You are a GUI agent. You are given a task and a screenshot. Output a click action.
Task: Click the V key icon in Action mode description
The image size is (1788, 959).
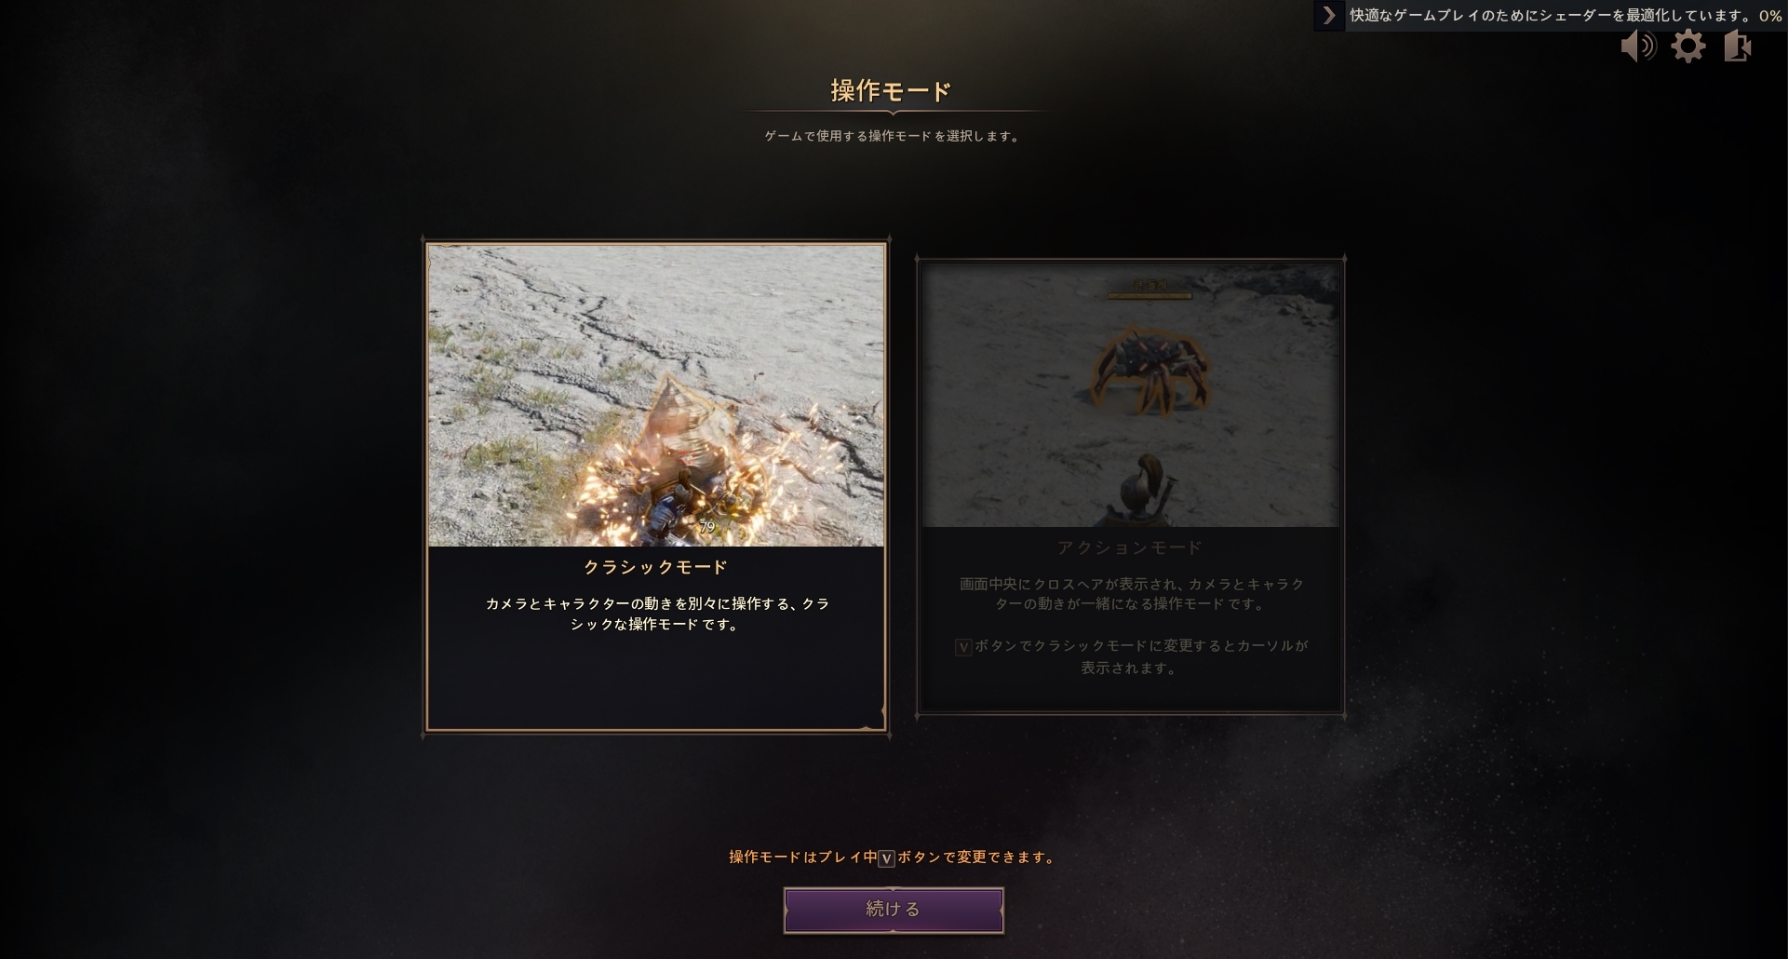pyautogui.click(x=963, y=647)
